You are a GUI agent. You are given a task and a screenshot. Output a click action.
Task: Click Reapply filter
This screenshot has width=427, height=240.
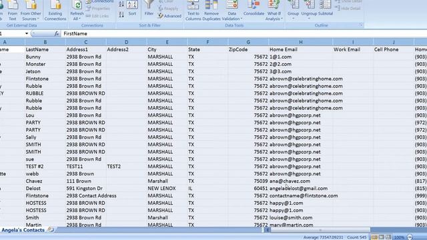[x=169, y=9]
